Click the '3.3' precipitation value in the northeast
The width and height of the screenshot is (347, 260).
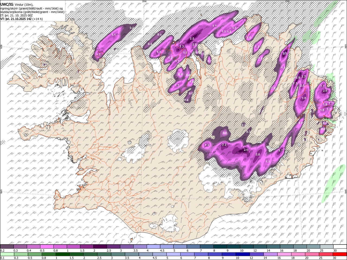[x=285, y=54]
